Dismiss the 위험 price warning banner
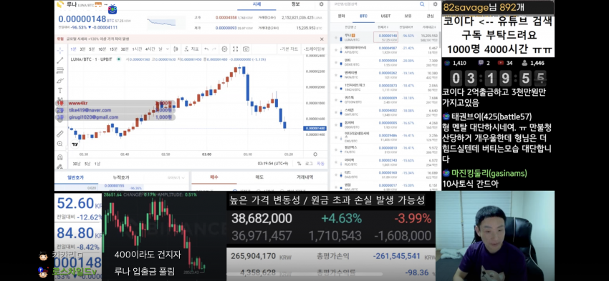609x281 pixels. click(322, 39)
